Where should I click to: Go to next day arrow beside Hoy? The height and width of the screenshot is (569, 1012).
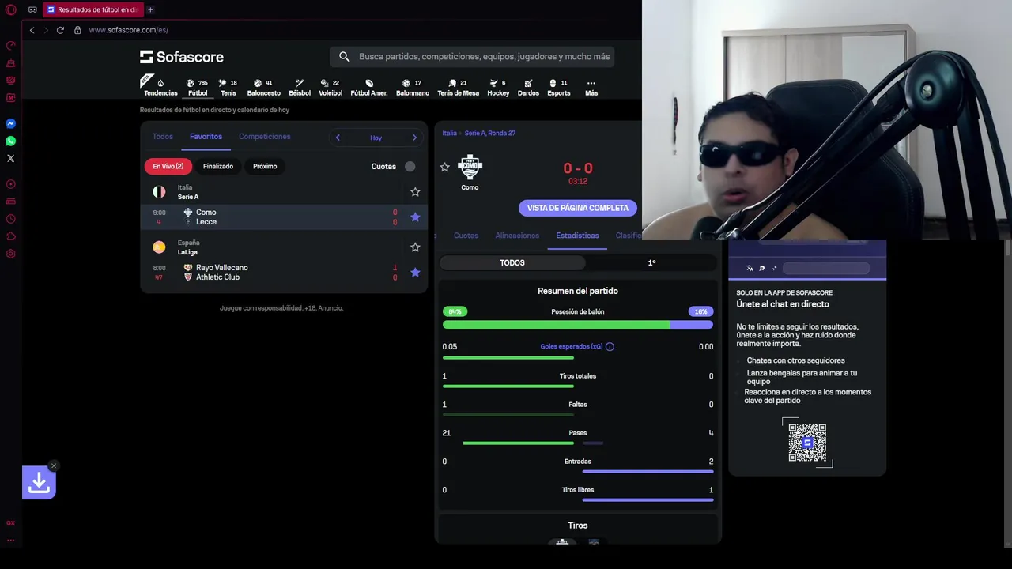coord(414,138)
